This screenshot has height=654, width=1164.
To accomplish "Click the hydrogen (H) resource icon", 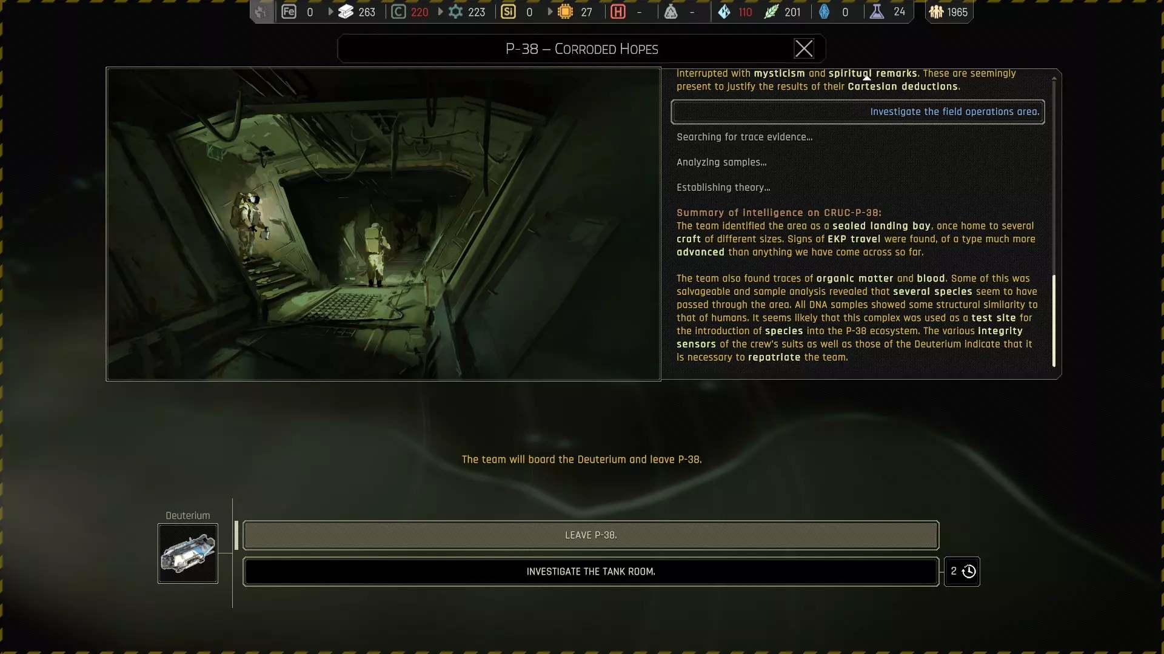I will (x=618, y=12).
